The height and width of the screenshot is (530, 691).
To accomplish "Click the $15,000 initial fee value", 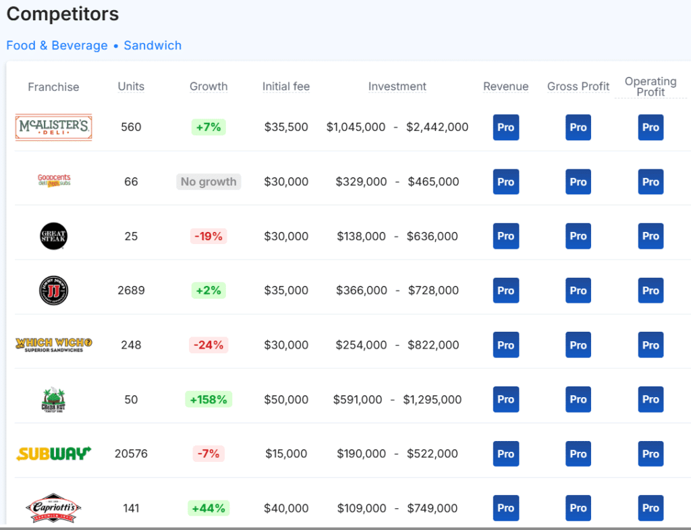I will click(x=286, y=454).
